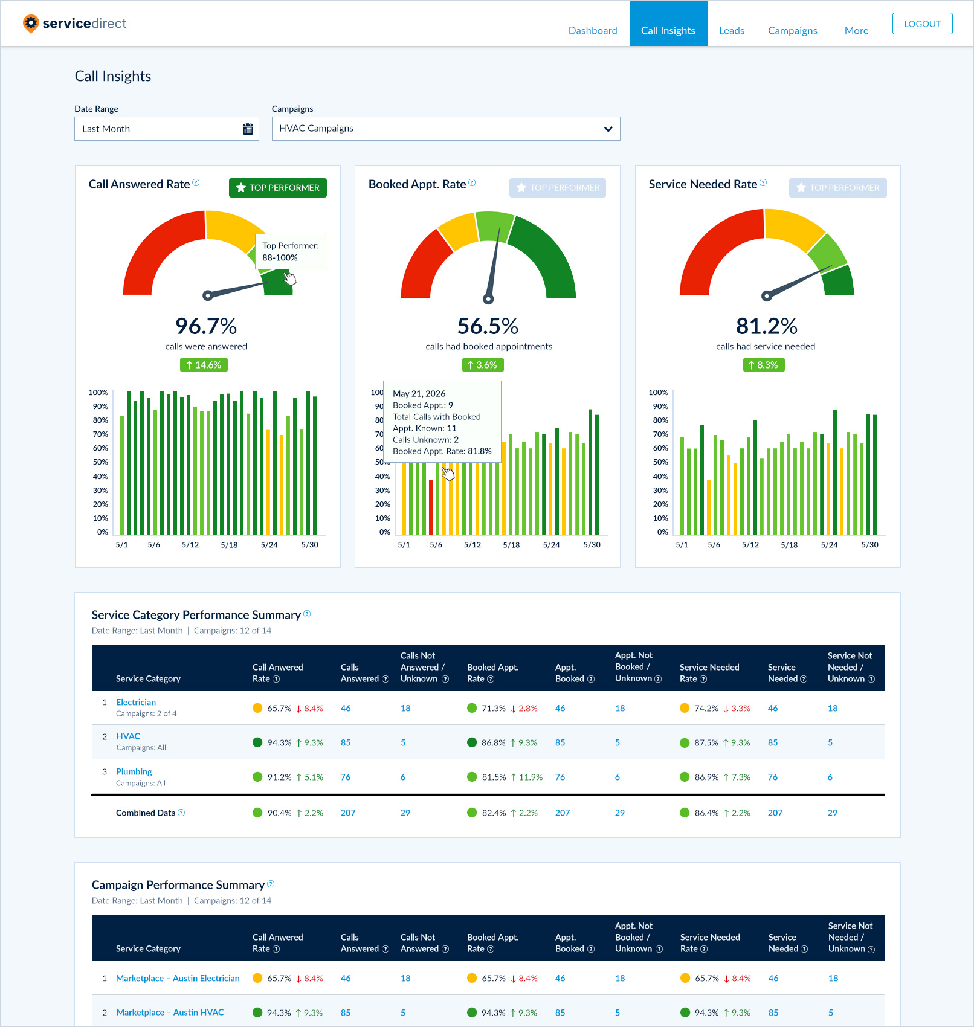This screenshot has height=1027, width=974.
Task: Click the Booked Appt. Rate help icon in Campaign table header
Action: pos(491,949)
